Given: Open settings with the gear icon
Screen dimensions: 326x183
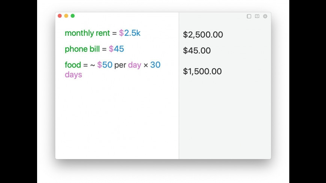Looking at the screenshot, I should 265,16.
